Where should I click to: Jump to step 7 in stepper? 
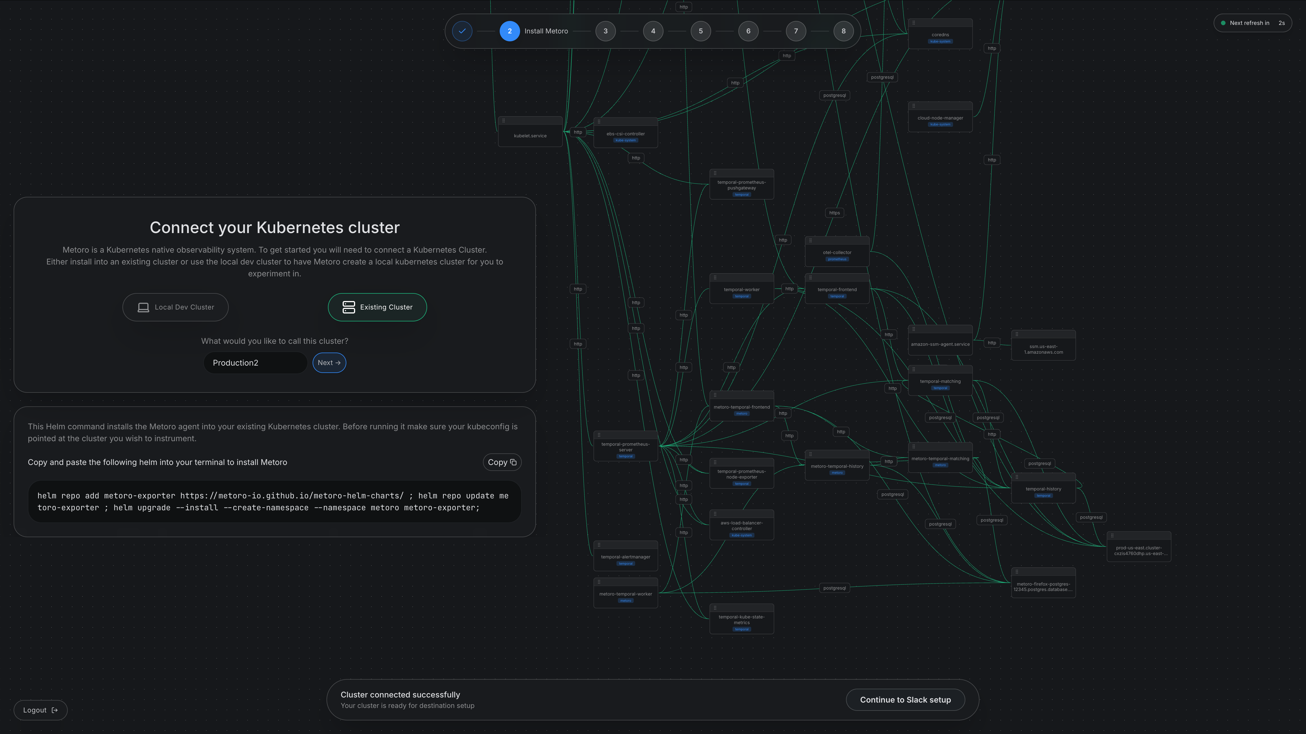coord(796,31)
